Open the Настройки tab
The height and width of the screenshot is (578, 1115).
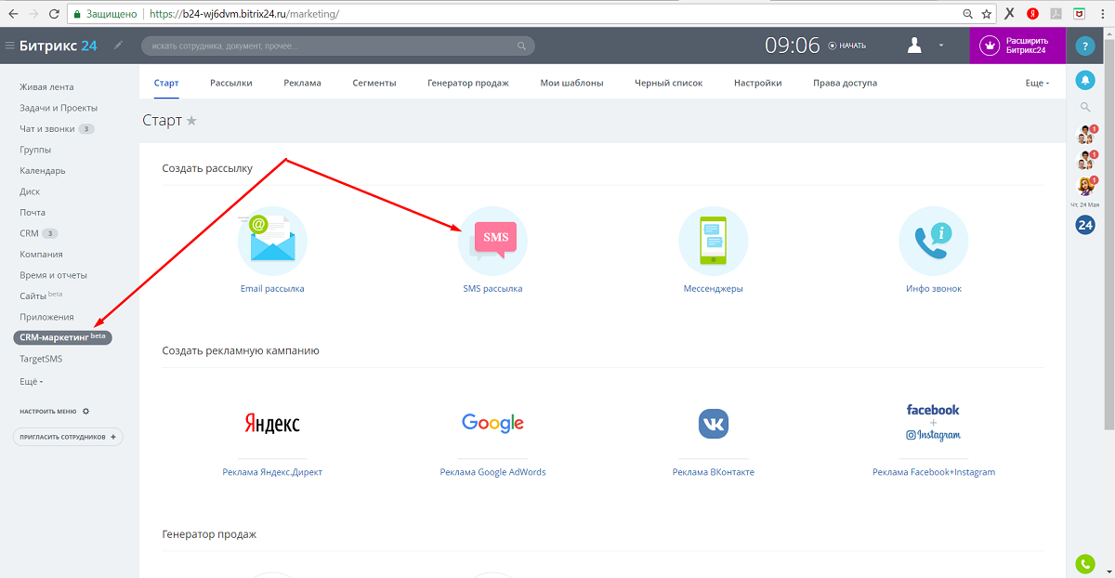(757, 83)
